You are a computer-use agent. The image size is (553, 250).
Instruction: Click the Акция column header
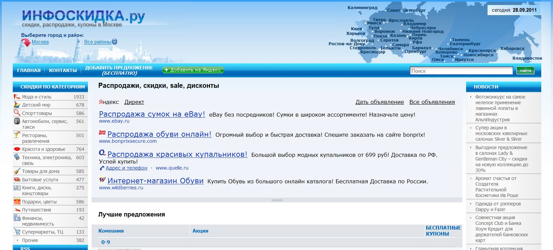pyautogui.click(x=200, y=231)
